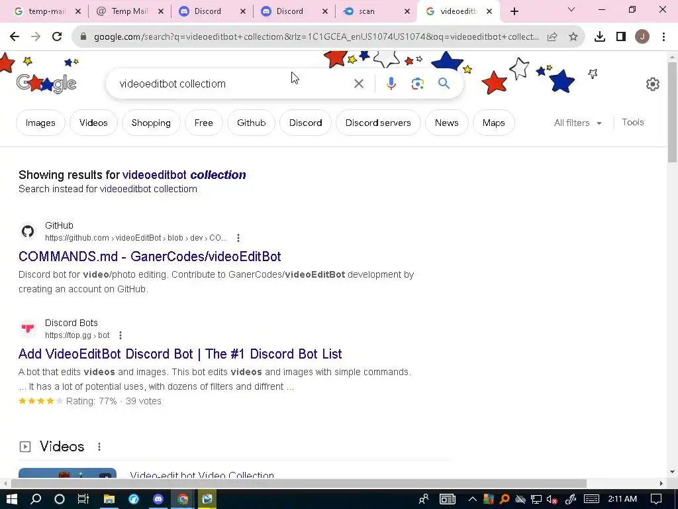Toggle Chrome side panel icon
Screen dimensions: 678x509
coord(621,37)
